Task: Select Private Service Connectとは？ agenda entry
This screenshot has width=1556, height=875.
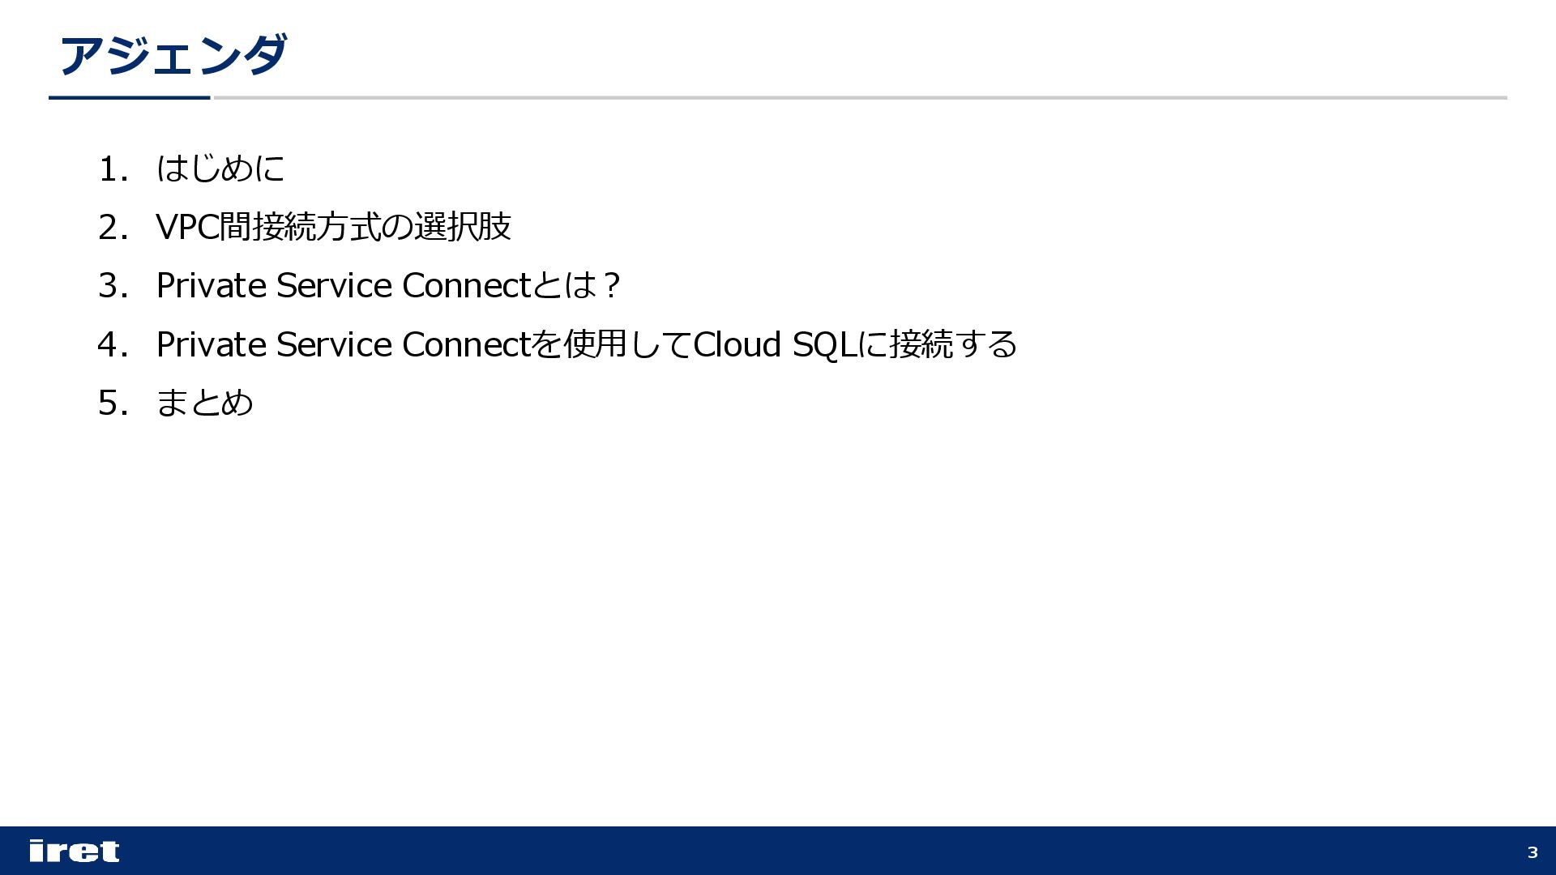Action: coord(388,285)
